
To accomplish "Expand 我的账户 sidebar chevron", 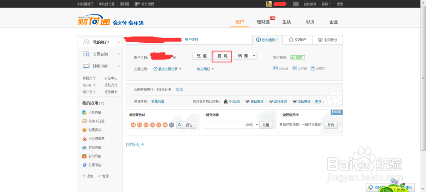I will point(119,42).
